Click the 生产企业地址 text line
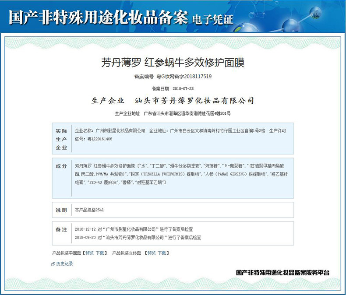Image resolution: width=346 pixels, height=295 pixels. pos(173,113)
